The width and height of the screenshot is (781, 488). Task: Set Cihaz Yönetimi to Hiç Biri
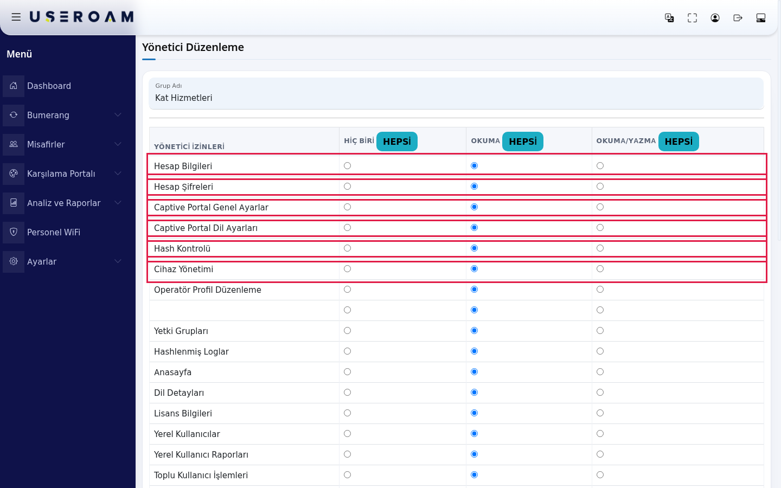(347, 269)
